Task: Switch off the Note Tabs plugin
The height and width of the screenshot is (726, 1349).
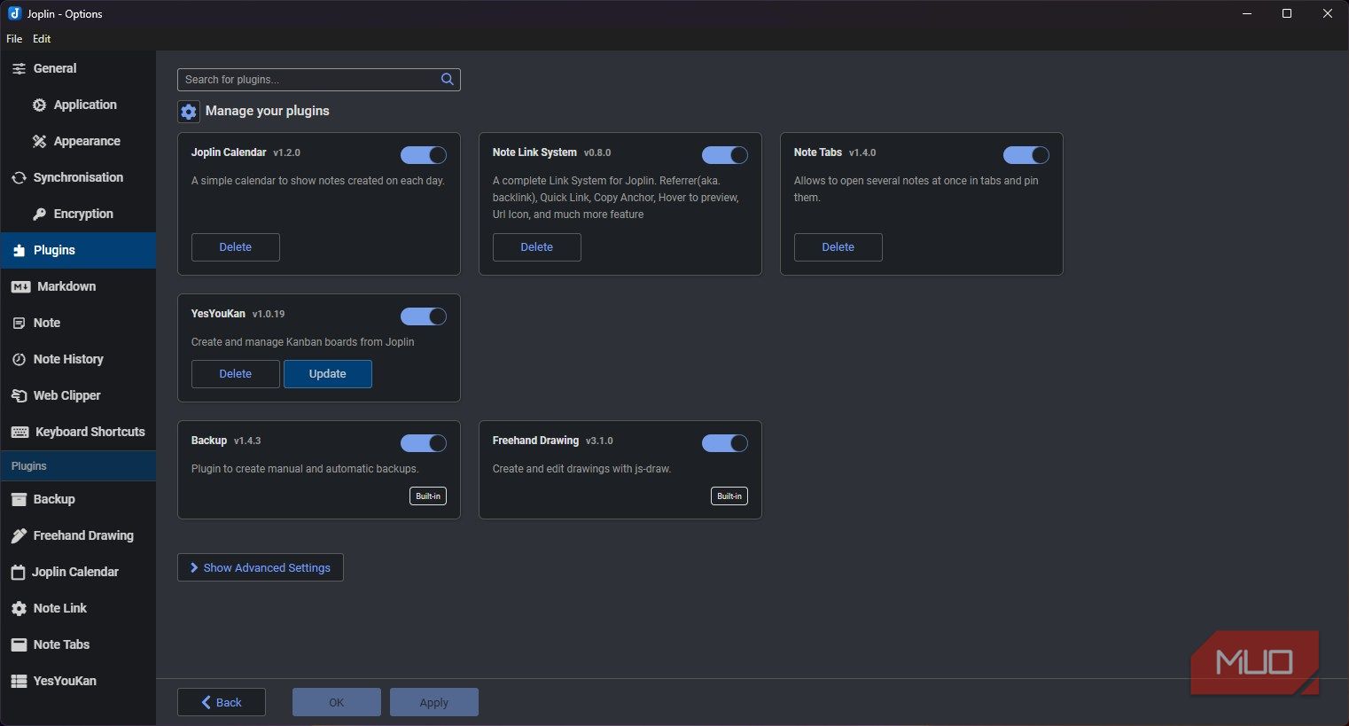Action: 1026,155
